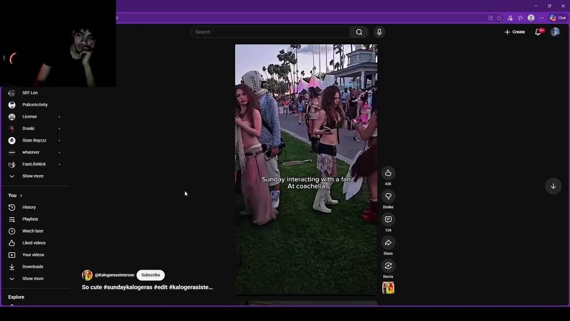
Task: Dislike this Short
Action: coord(388,196)
